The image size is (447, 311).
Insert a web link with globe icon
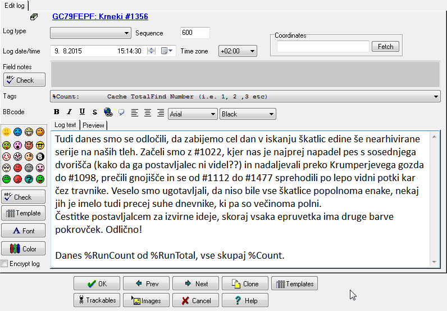click(108, 112)
